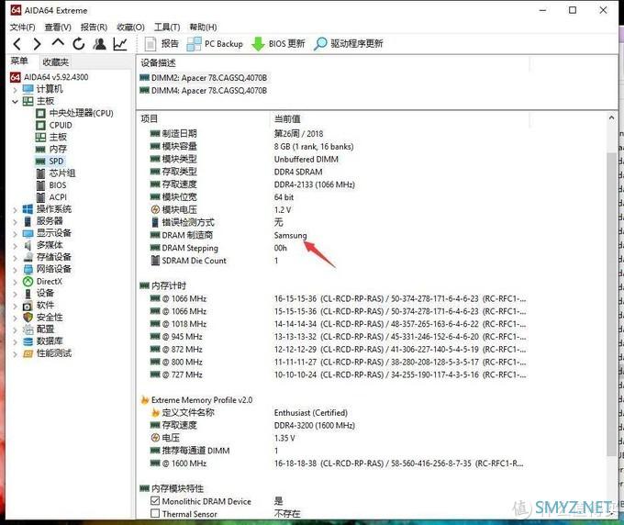Toggle Thermal Sensor checkbox
Image resolution: width=624 pixels, height=525 pixels.
(155, 513)
